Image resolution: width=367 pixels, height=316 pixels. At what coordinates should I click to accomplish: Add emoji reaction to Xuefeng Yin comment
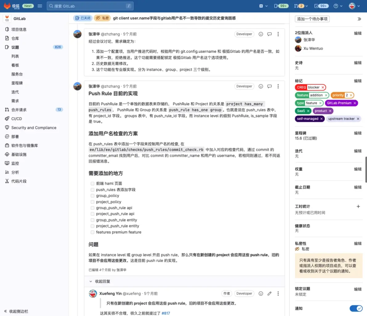261,294
